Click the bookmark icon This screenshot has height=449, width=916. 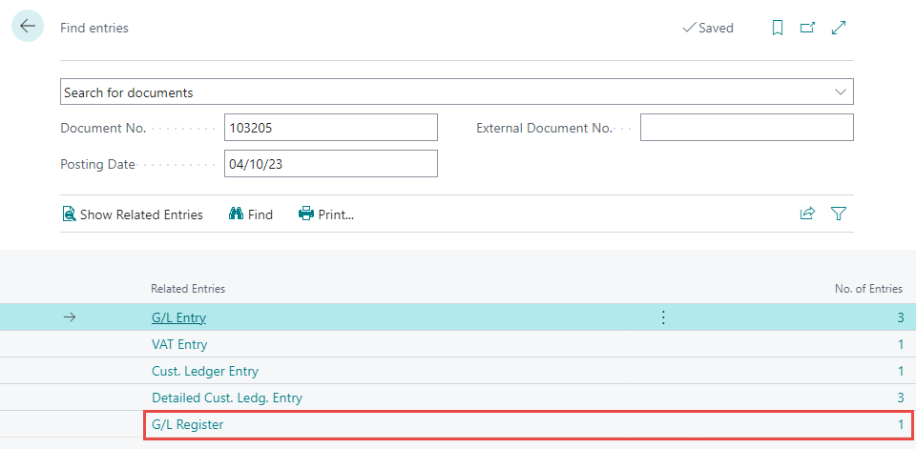click(778, 28)
